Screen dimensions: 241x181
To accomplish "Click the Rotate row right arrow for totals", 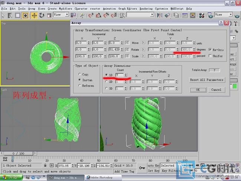I will 143,49.
